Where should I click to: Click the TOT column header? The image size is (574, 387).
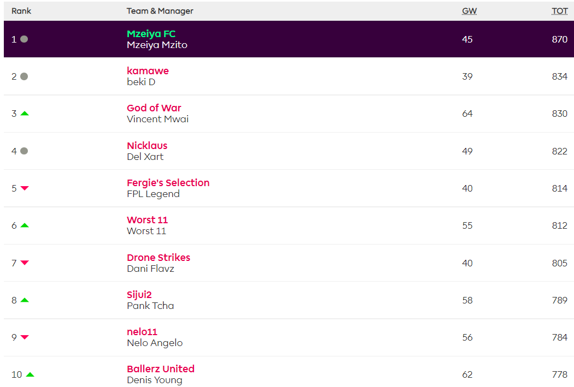pyautogui.click(x=559, y=11)
